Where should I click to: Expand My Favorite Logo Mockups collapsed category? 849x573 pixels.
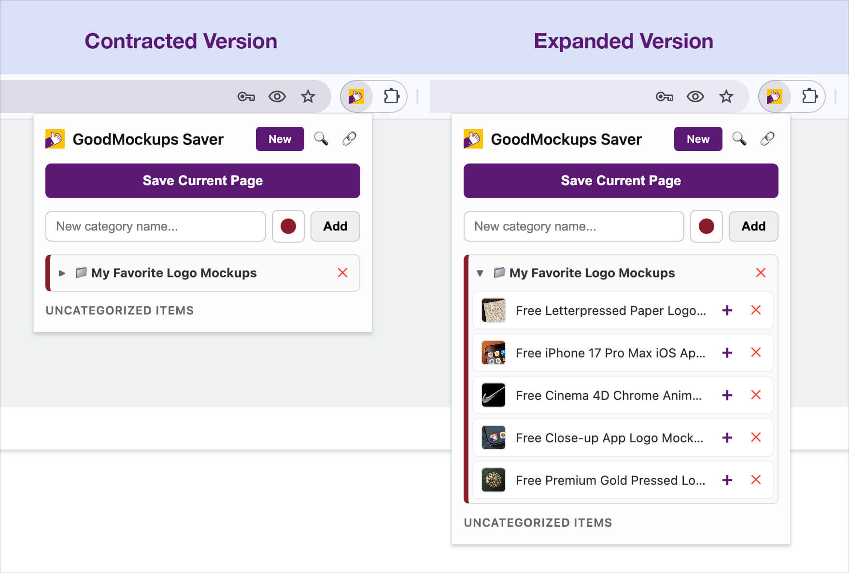coord(62,273)
